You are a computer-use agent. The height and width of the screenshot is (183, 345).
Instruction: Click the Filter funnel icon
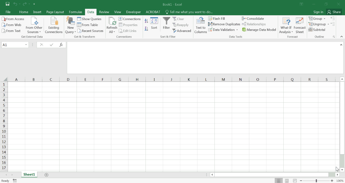click(x=166, y=21)
